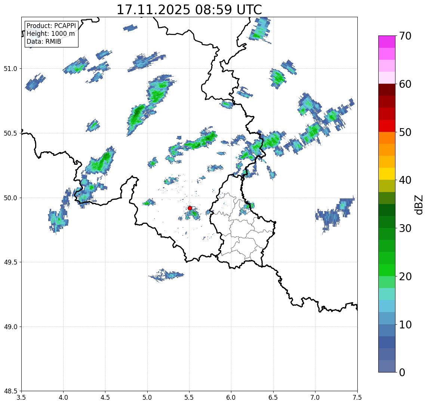Click the longitude tick label 5.0
428x405 pixels.
(x=147, y=398)
